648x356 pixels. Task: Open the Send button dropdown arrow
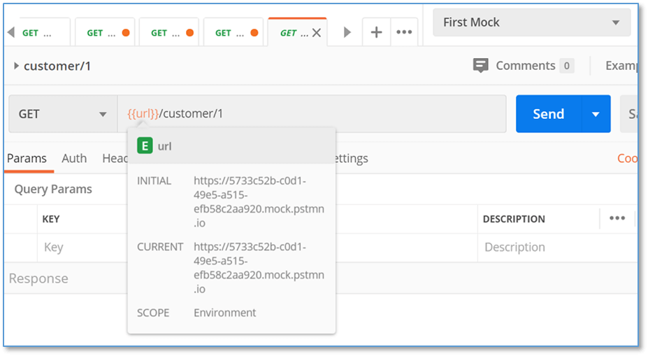coord(596,114)
